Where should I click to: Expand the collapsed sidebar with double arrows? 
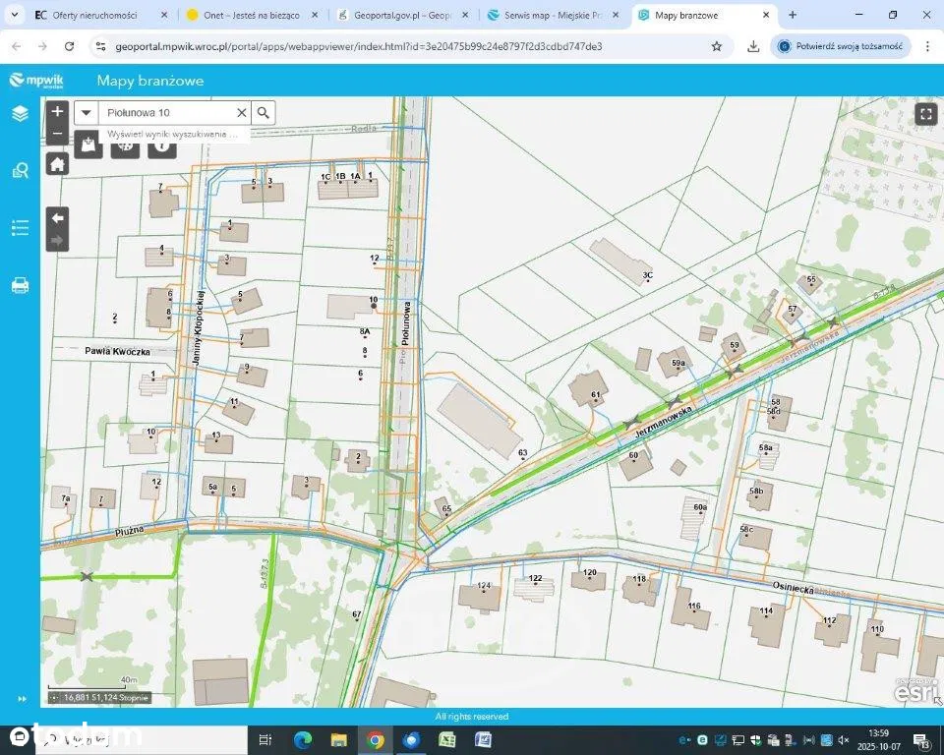click(x=22, y=698)
